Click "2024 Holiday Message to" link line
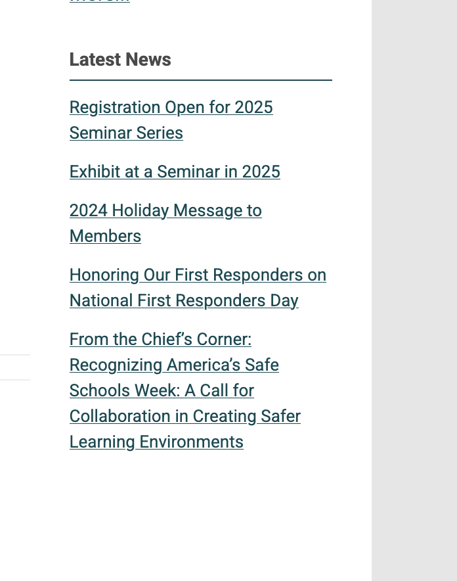This screenshot has width=457, height=581. coord(165,210)
